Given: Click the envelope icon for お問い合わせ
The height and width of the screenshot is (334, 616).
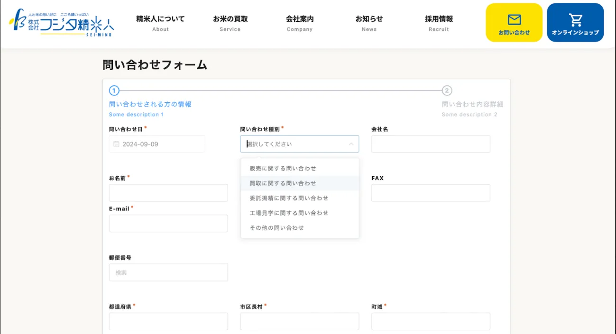Looking at the screenshot, I should tap(514, 19).
